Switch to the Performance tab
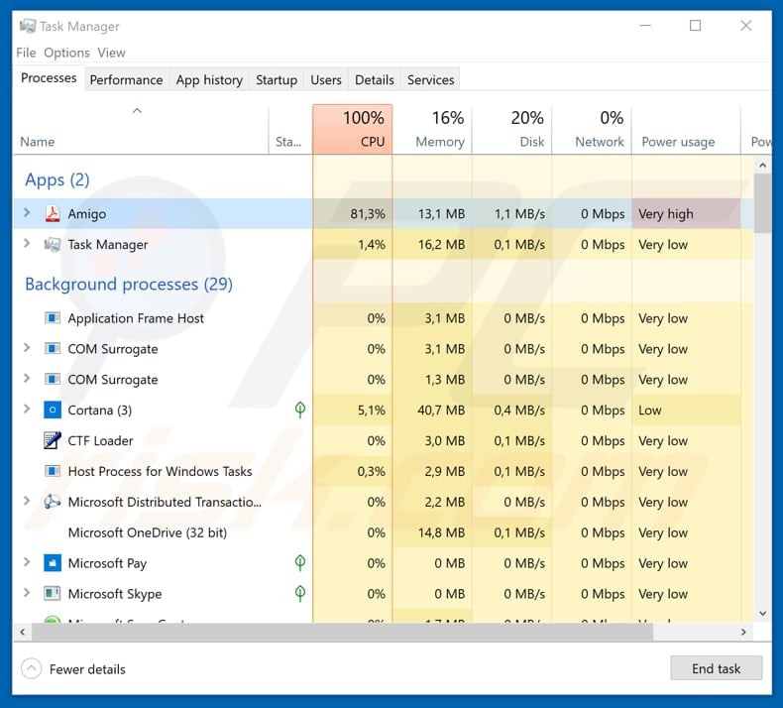Viewport: 783px width, 708px height. 126,80
